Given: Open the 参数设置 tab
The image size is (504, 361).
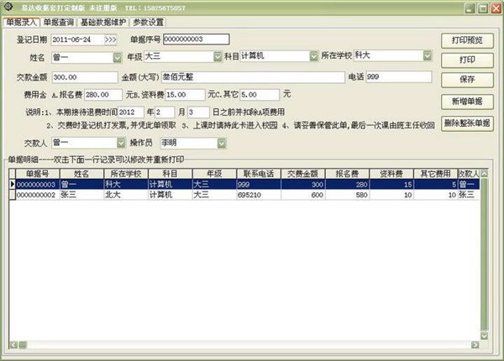Looking at the screenshot, I should (x=148, y=22).
